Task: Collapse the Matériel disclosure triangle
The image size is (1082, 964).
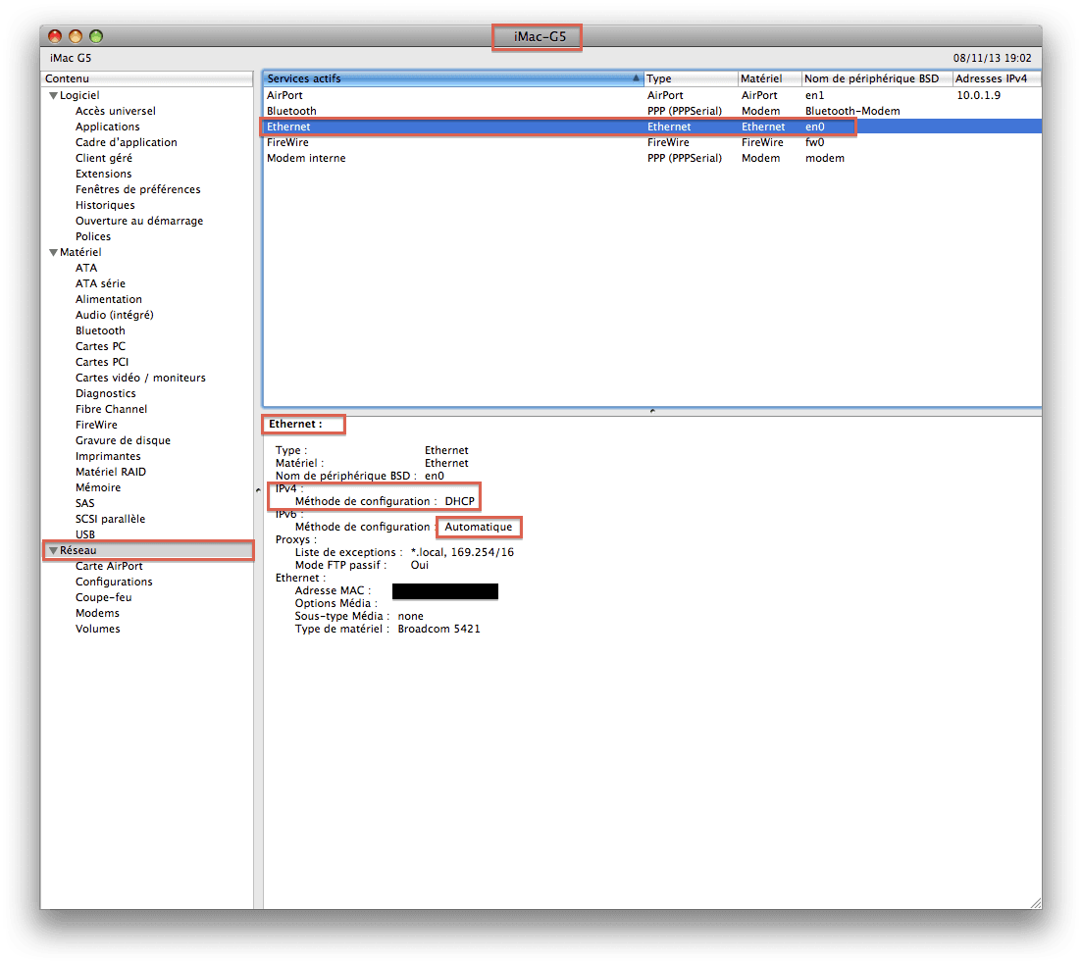Action: pyautogui.click(x=53, y=253)
